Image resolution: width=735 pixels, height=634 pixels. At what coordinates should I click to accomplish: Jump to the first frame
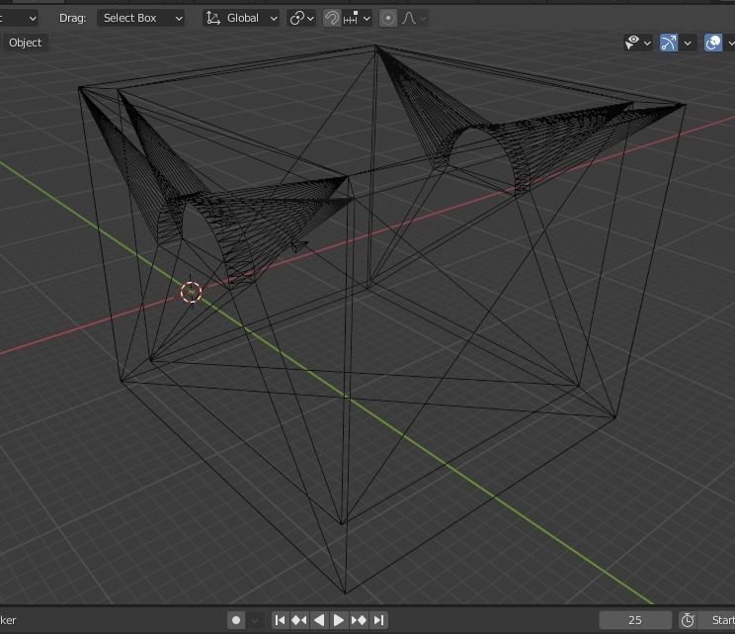280,620
